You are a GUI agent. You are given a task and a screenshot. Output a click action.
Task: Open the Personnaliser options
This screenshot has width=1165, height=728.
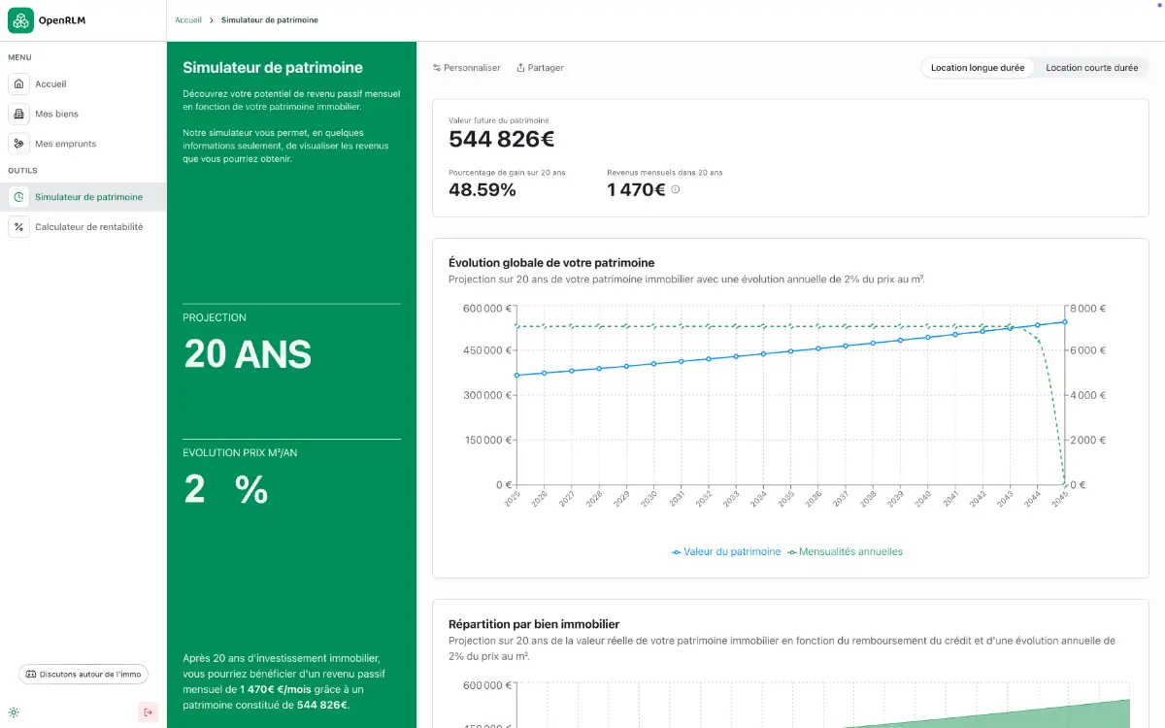(467, 68)
